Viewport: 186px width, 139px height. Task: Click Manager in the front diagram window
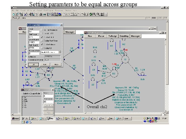point(135,36)
